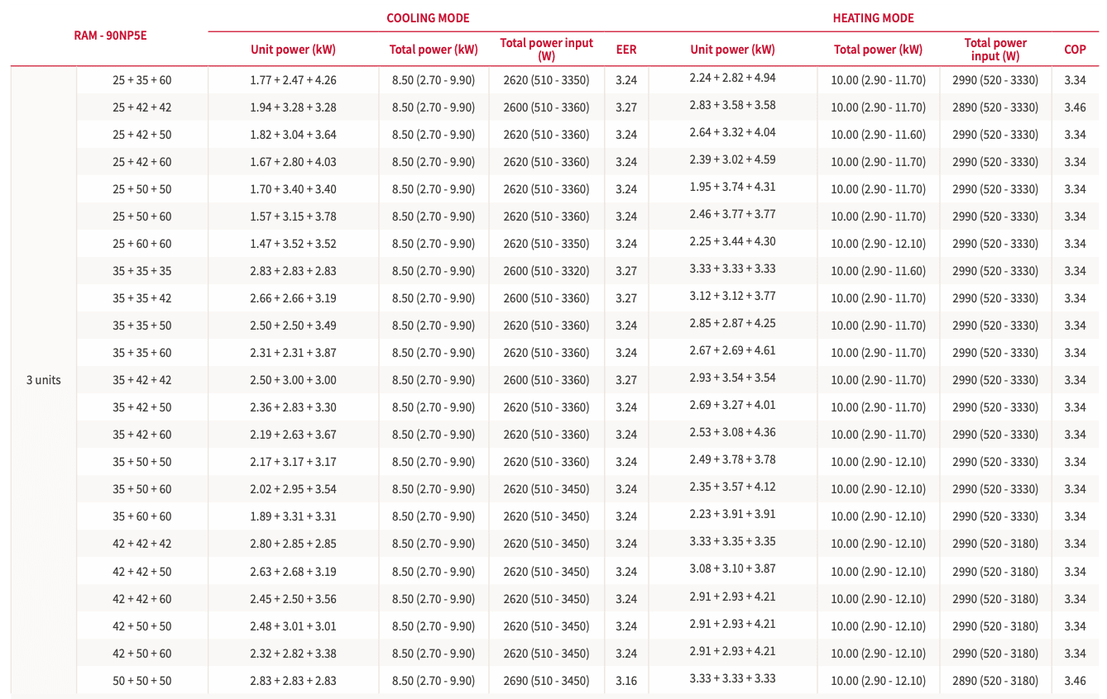
Task: Click Total power input (W) header under Cooling
Action: pyautogui.click(x=546, y=50)
